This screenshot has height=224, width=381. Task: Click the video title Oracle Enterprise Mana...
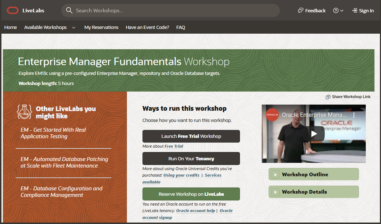(x=314, y=115)
